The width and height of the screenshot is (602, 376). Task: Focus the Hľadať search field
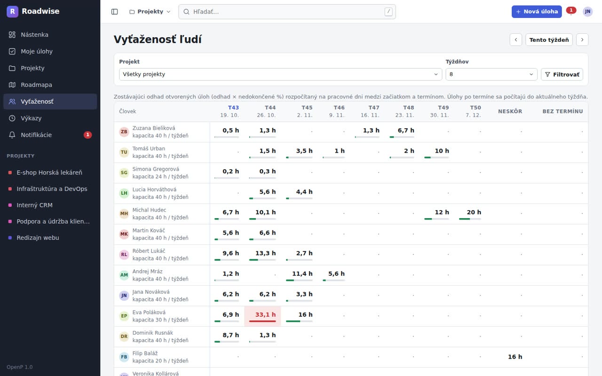tap(287, 12)
